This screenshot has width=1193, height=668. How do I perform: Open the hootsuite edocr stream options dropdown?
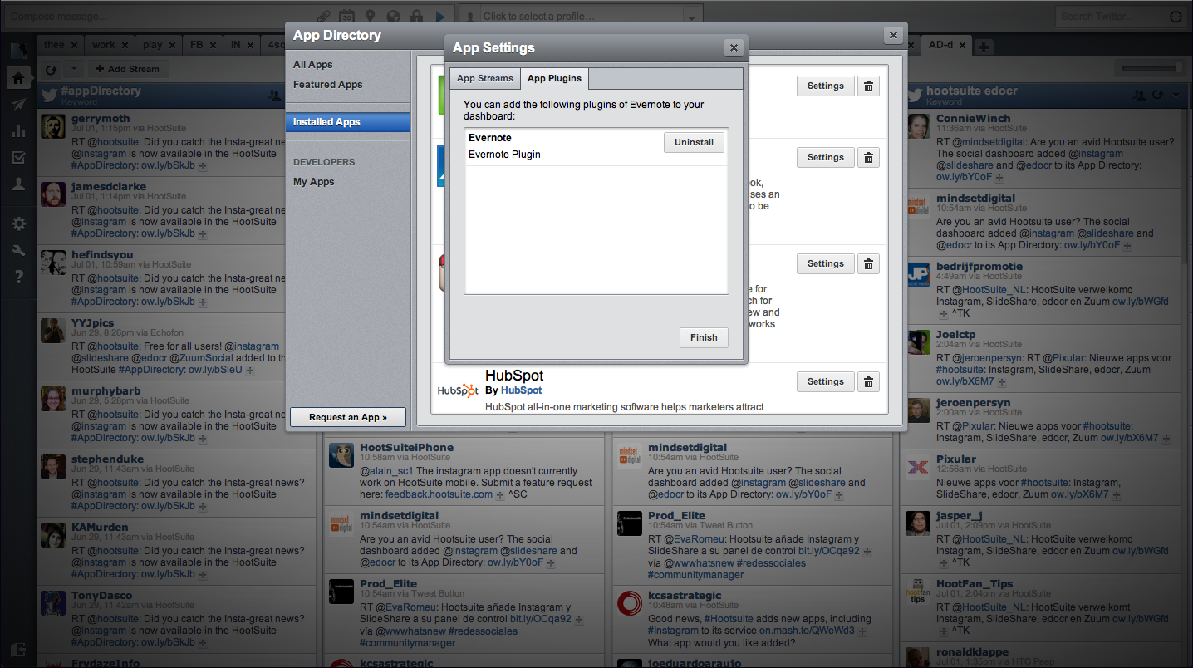coord(1175,96)
